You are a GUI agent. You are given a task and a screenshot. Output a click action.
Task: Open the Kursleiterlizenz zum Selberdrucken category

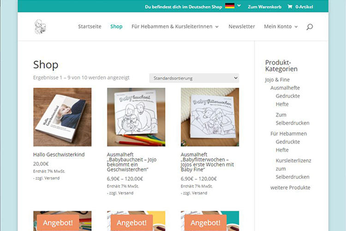coord(293,169)
